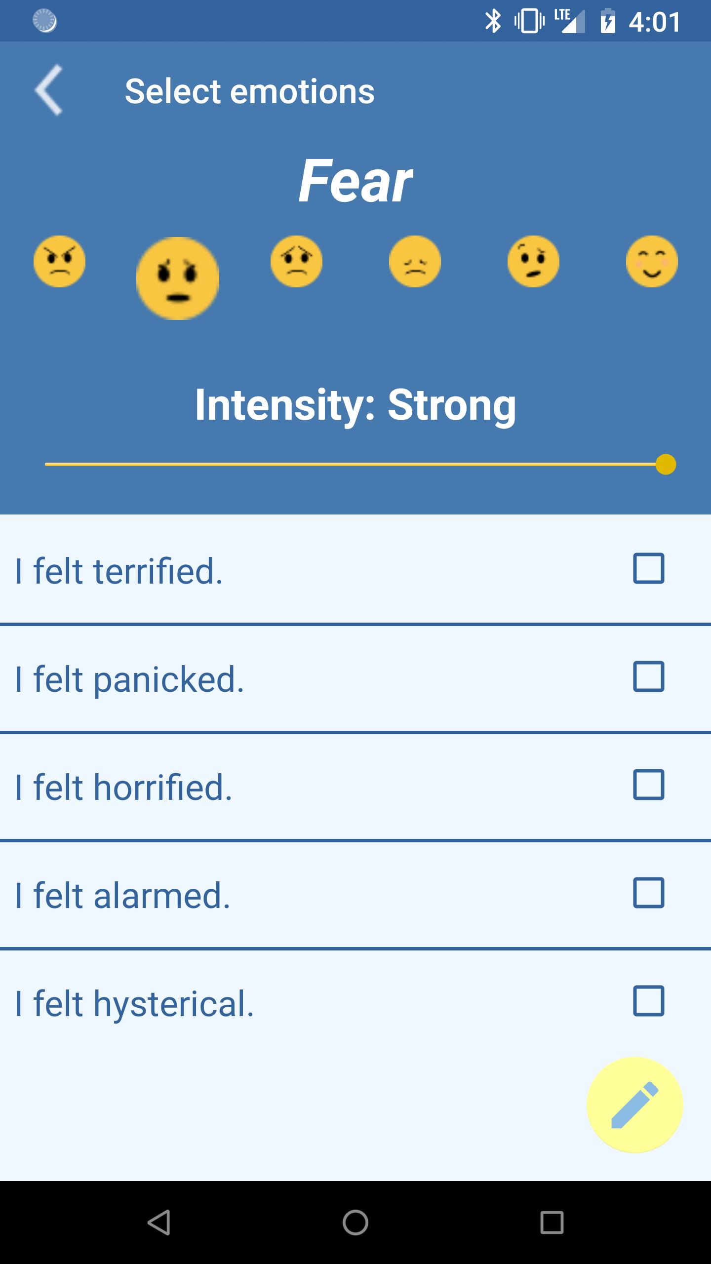The height and width of the screenshot is (1264, 711).
Task: Choose the happy blushing face emoji
Action: (x=652, y=261)
